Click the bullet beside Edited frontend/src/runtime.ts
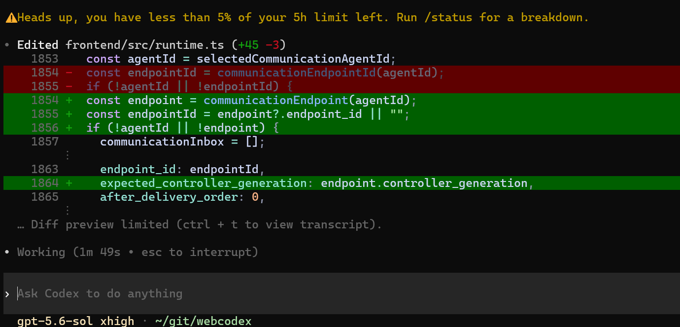Screen dimensions: 680x327 tap(7, 45)
